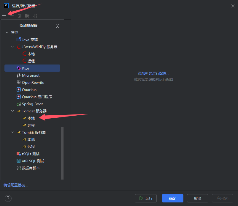Image resolution: width=238 pixels, height=206 pixels.
Task: Click the plus Add New Configuration icon
Action: click(x=4, y=16)
